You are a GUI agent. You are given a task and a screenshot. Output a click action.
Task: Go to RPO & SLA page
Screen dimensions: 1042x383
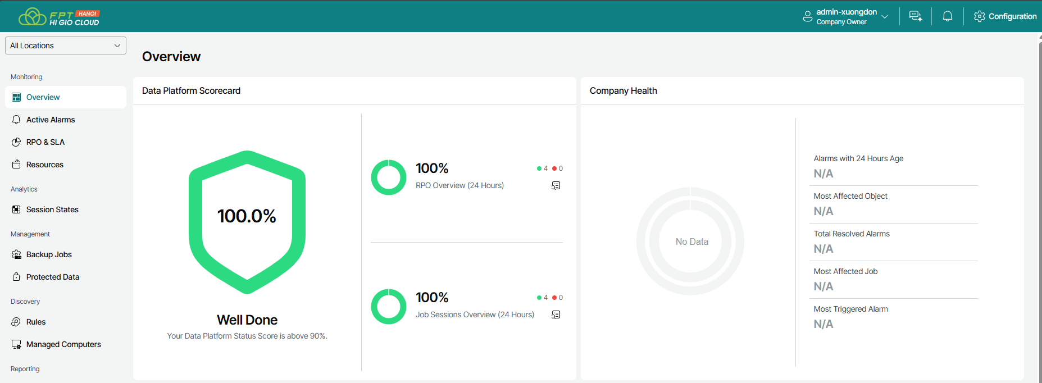pos(45,142)
